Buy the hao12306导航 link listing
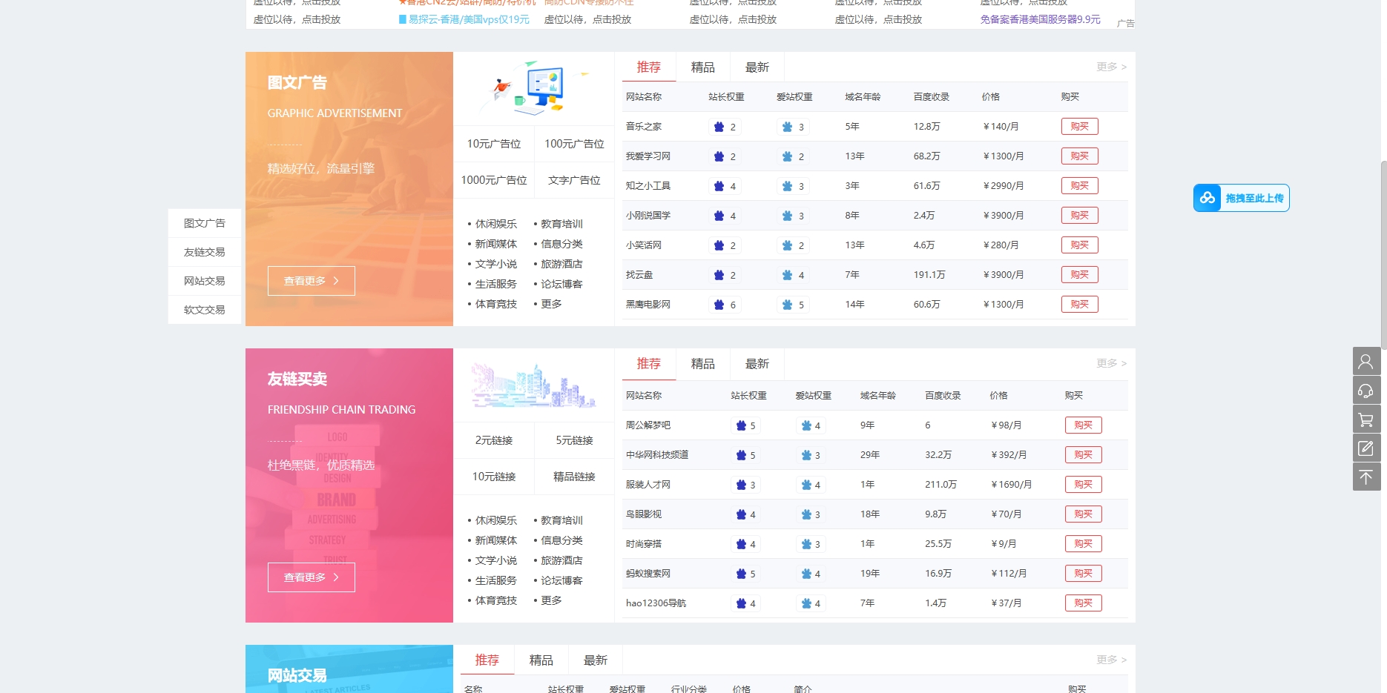 [1083, 603]
